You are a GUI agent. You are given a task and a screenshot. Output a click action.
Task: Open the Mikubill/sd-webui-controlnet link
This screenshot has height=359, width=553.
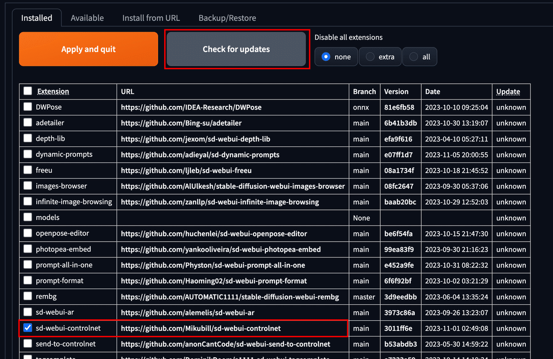[x=201, y=328]
